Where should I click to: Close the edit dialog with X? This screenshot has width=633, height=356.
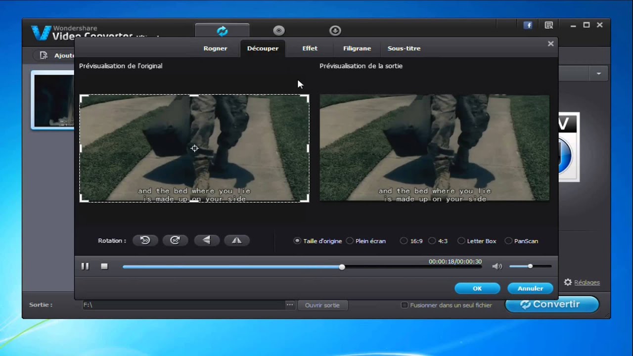pos(550,44)
